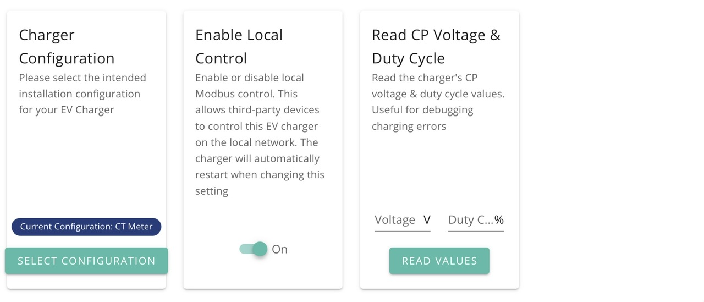Click the Charger Configuration heading
Image resolution: width=704 pixels, height=302 pixels.
point(67,46)
